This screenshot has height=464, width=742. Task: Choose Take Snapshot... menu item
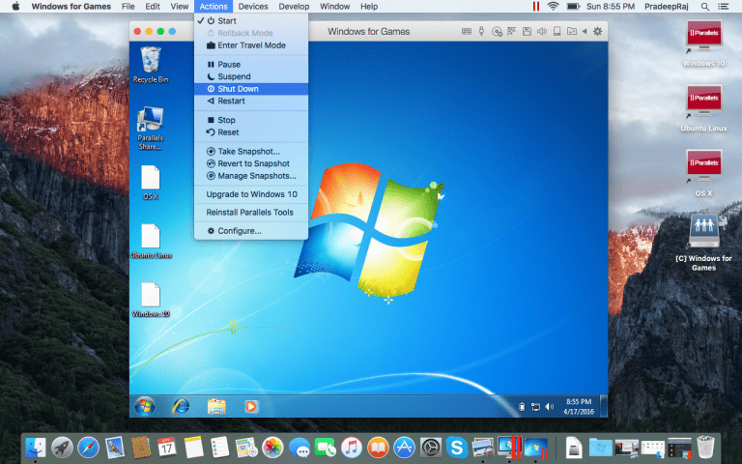point(251,151)
